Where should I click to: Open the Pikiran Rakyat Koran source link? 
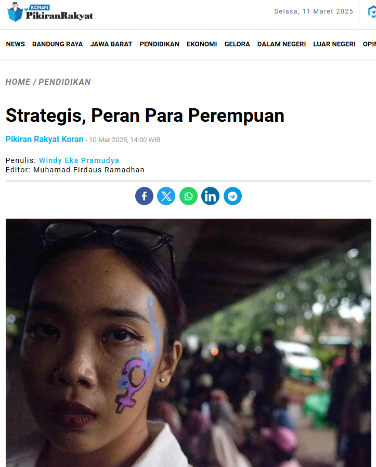click(45, 139)
